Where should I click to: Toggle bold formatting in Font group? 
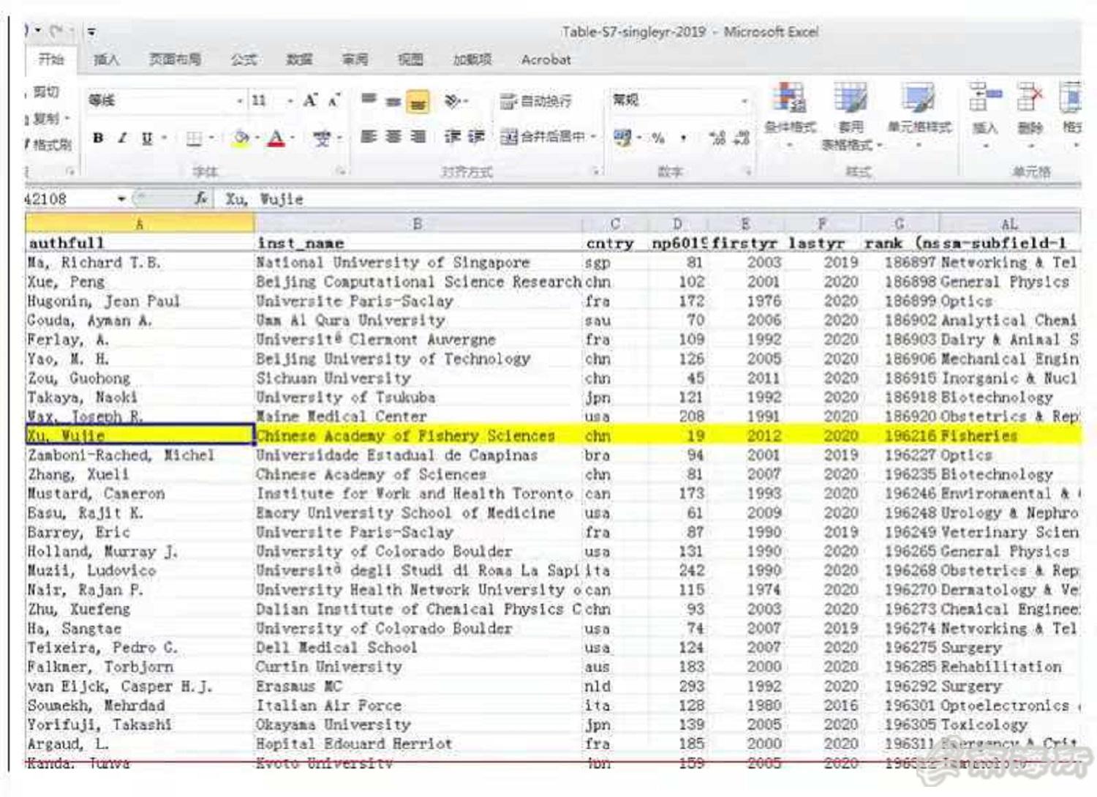click(x=98, y=138)
